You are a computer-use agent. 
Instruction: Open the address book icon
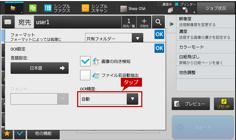point(8,22)
